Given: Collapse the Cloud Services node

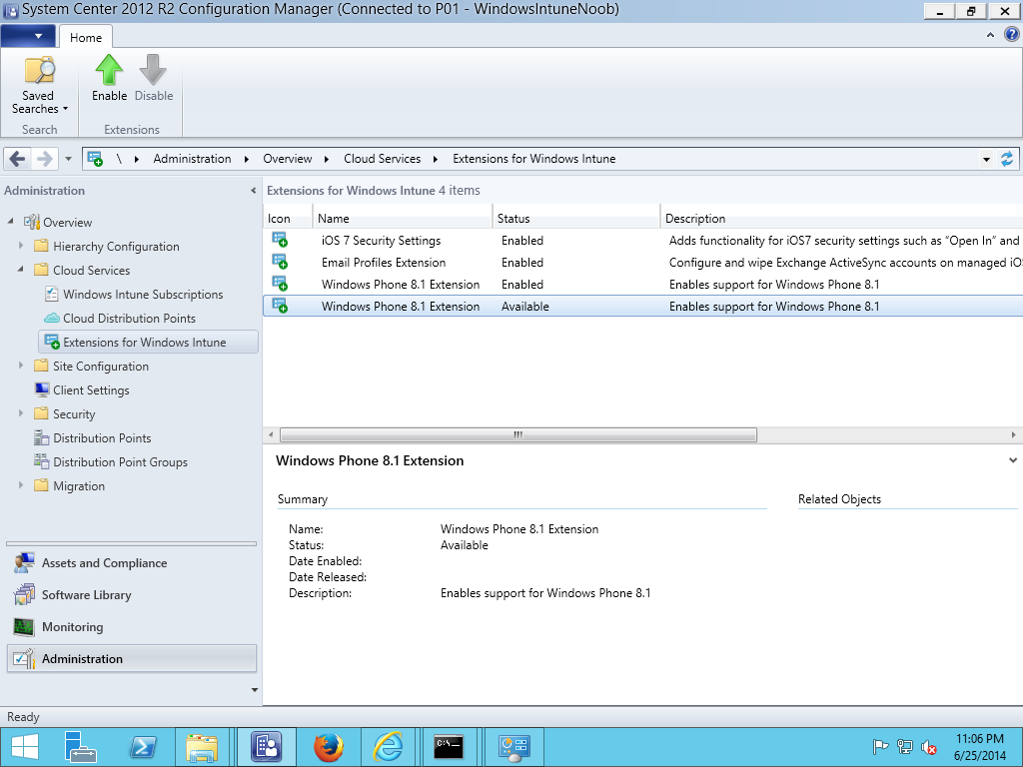Looking at the screenshot, I should click(21, 270).
